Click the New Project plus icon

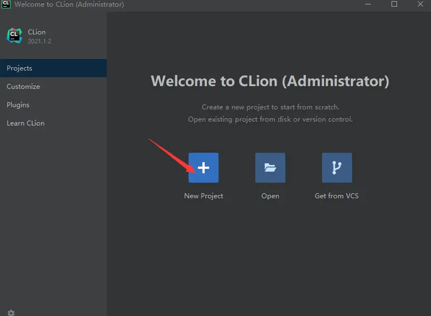(x=204, y=168)
